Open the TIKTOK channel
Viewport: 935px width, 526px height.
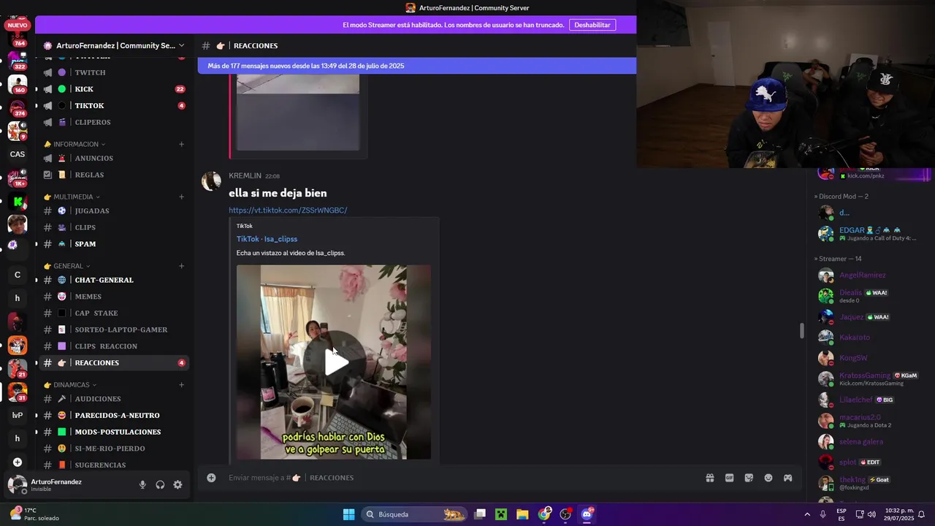114,106
